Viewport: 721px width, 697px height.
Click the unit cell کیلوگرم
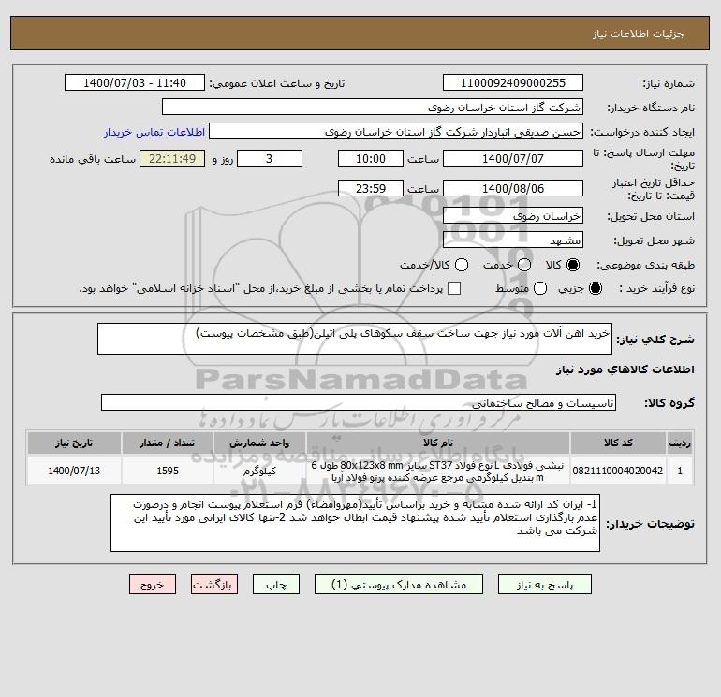coord(259,471)
